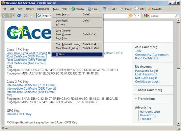
Task: Click the Lost Password link
Action: click(x=146, y=74)
